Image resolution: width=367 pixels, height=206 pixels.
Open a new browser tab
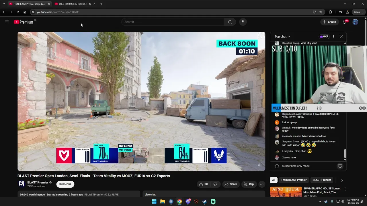[101, 4]
